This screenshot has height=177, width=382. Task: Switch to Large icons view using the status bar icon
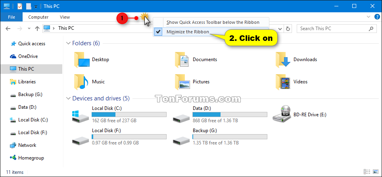(x=375, y=171)
